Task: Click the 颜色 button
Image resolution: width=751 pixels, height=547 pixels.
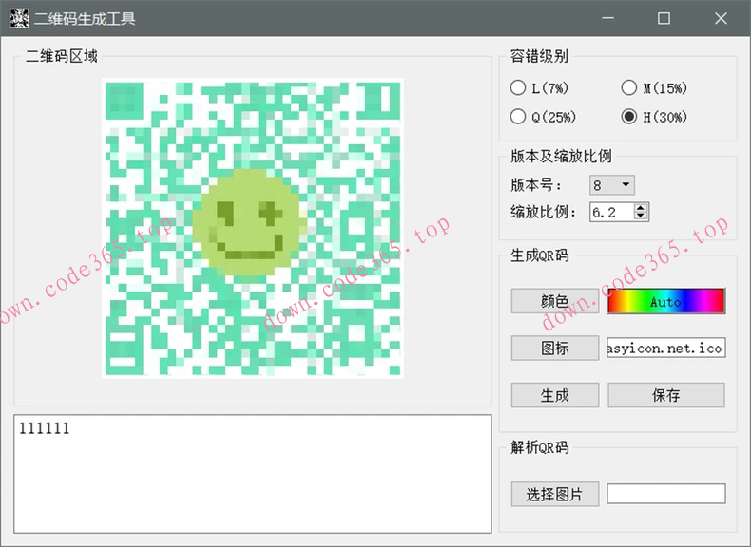Action: (x=555, y=301)
